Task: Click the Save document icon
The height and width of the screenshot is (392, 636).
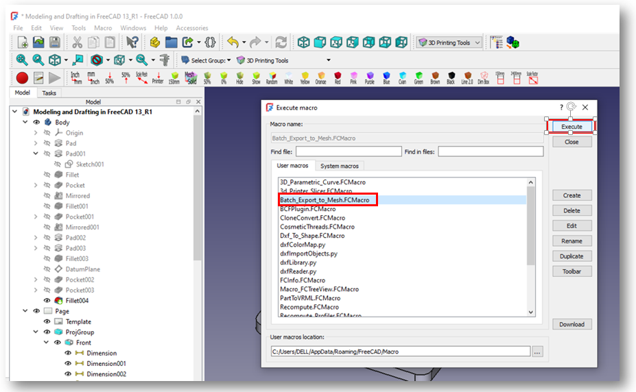Action: (54, 42)
